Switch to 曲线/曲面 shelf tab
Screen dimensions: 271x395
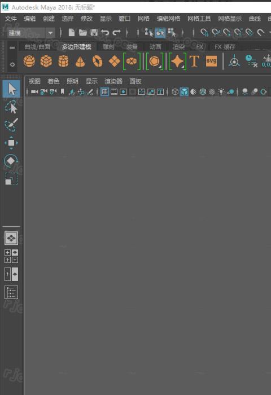(37, 47)
